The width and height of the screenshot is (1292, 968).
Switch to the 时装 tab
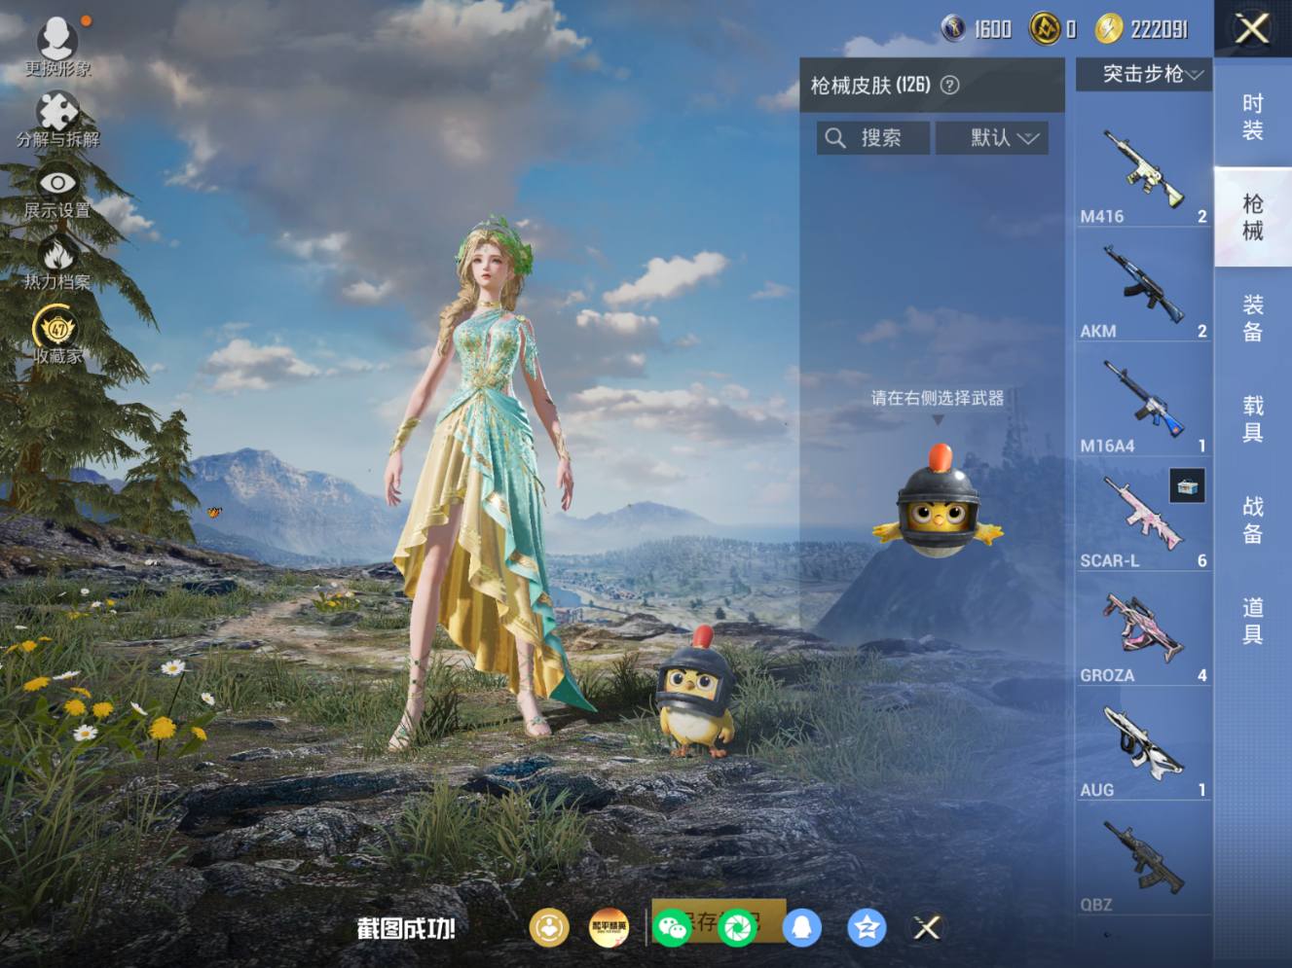[1253, 117]
